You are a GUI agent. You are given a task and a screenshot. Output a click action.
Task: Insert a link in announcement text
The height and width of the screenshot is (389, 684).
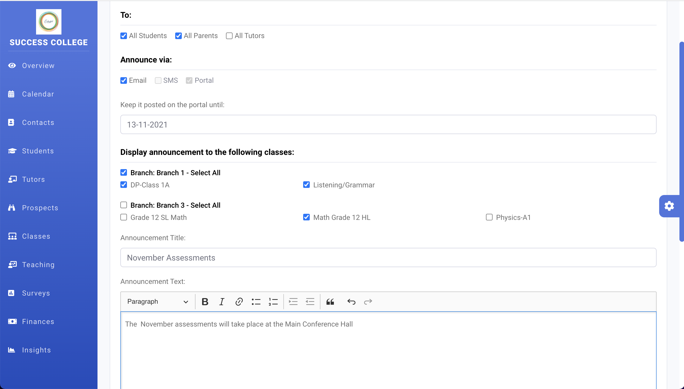tap(239, 302)
